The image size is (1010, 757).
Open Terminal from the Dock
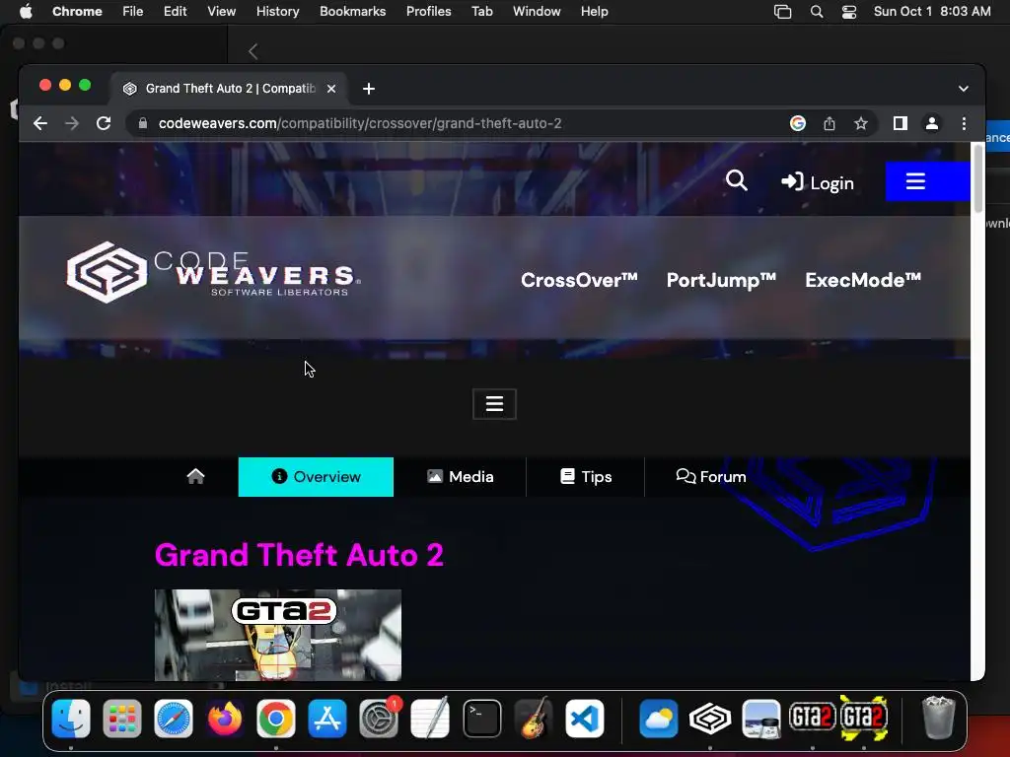481,719
